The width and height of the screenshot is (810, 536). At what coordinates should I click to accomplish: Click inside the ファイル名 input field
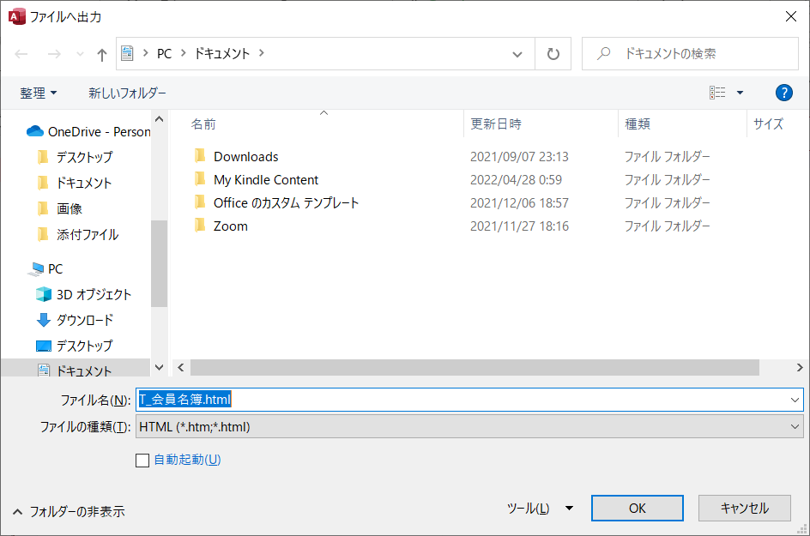[343, 400]
